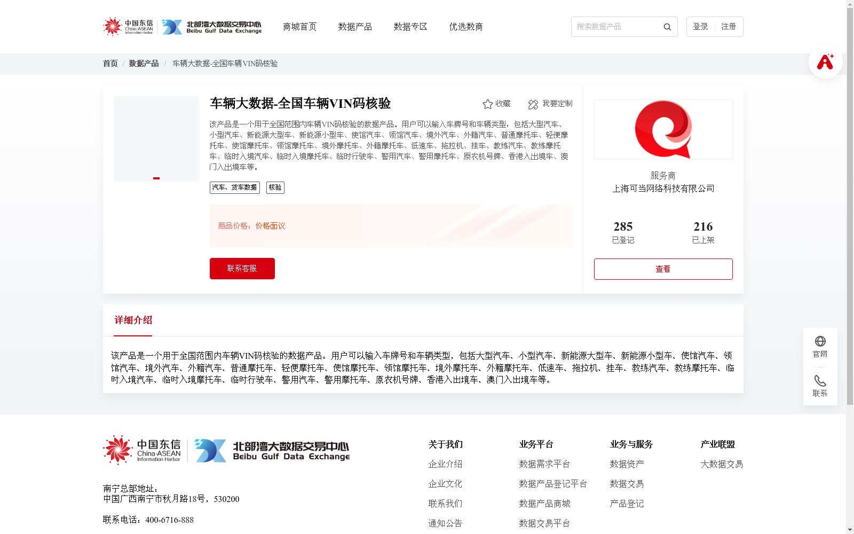Click 价格面议 price text

coord(270,226)
